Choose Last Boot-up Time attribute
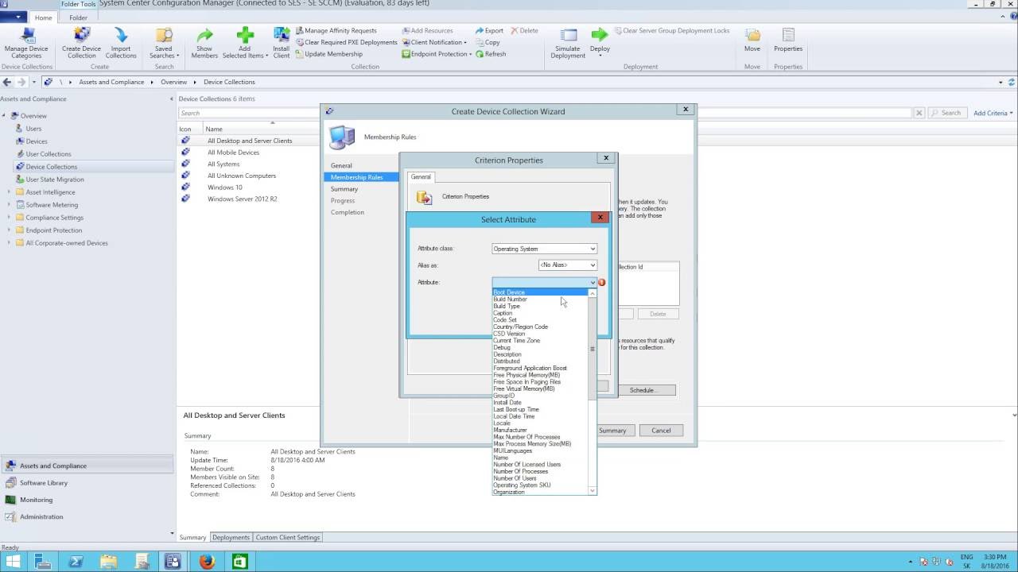The image size is (1018, 572). click(516, 409)
